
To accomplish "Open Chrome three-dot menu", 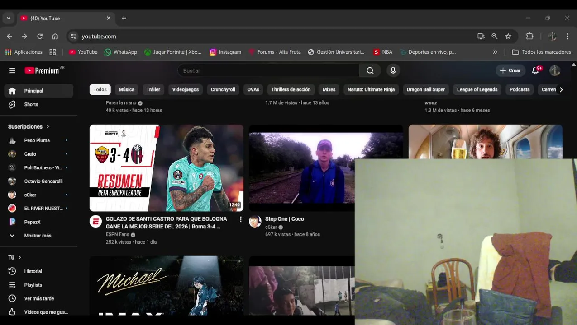I will (x=567, y=37).
